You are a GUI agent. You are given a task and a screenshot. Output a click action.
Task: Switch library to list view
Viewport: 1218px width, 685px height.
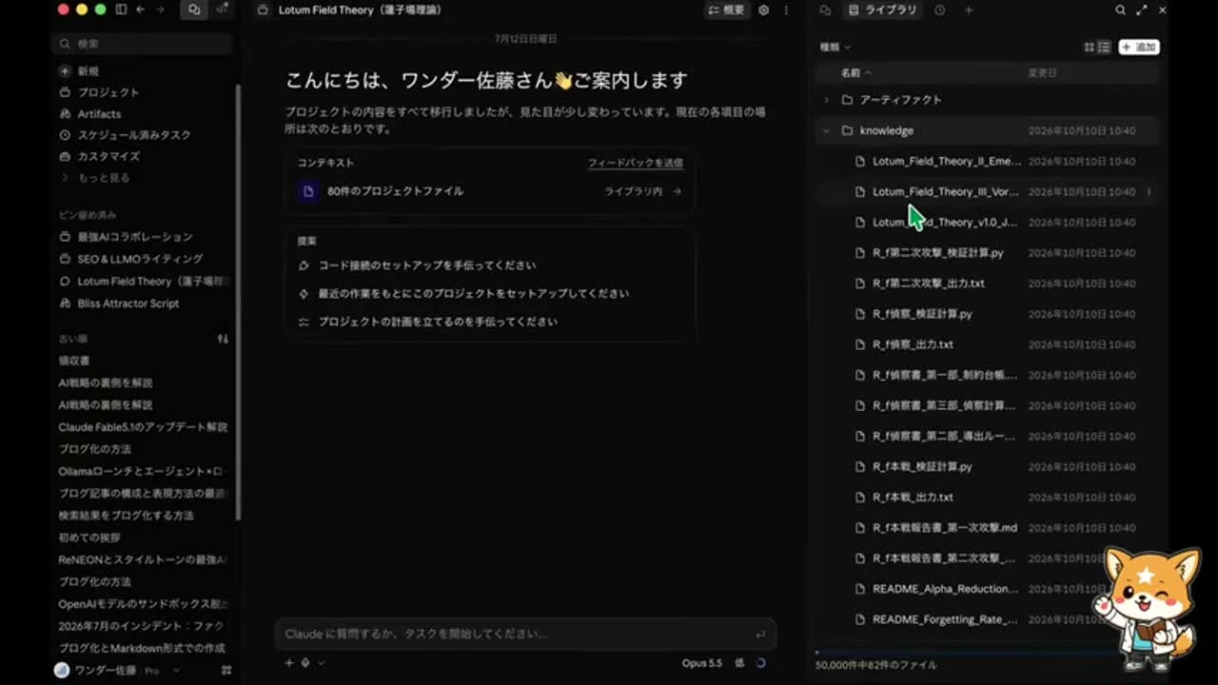pyautogui.click(x=1104, y=47)
